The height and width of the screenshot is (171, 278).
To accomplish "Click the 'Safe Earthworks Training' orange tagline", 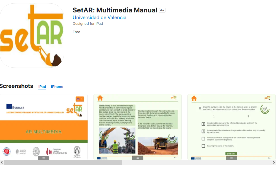I will click(35, 112).
